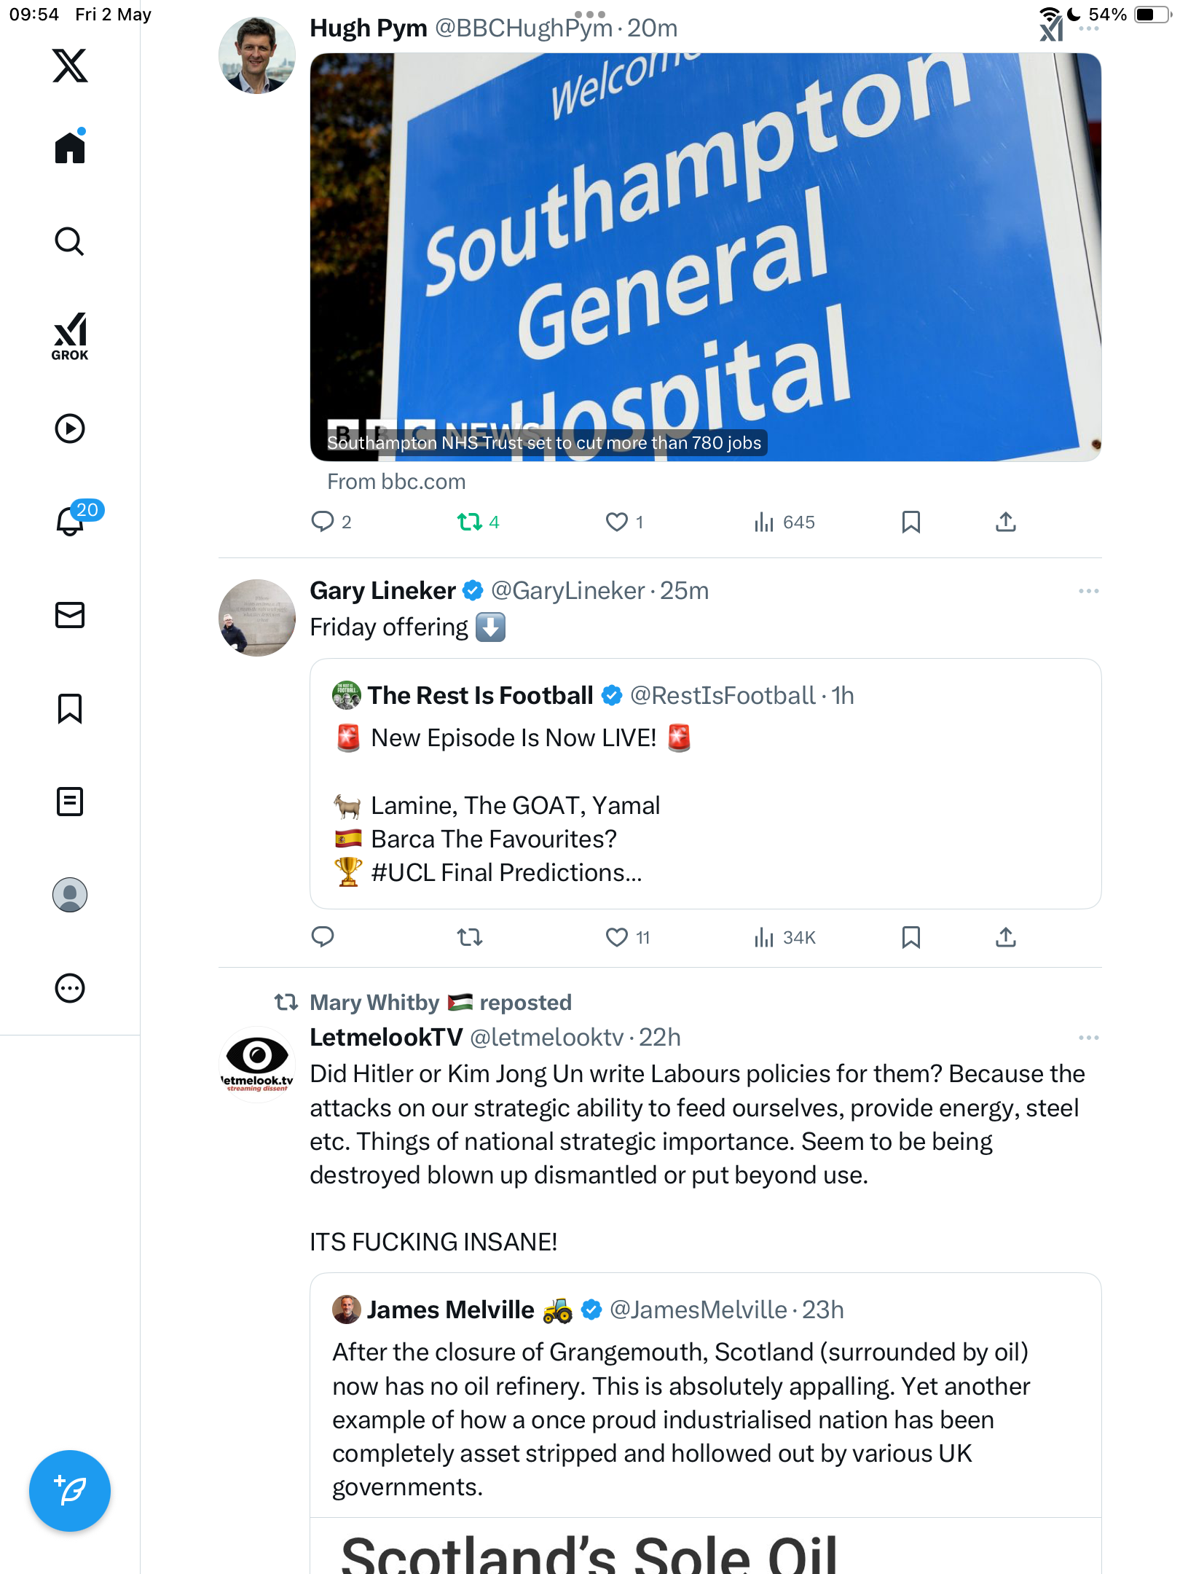Open Grok from the sidebar
The width and height of the screenshot is (1180, 1574).
pos(70,336)
